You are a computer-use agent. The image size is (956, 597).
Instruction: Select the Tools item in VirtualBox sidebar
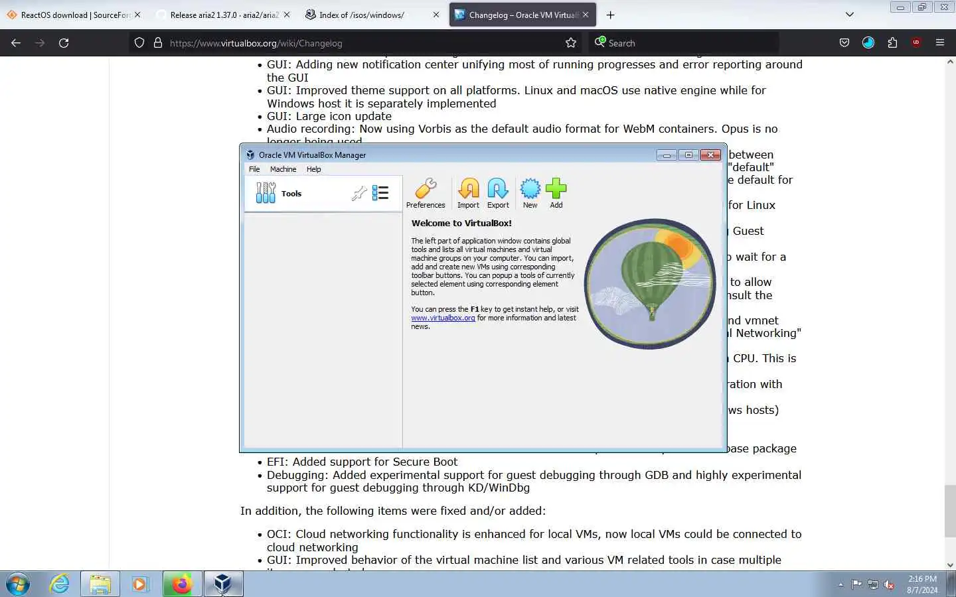point(323,194)
